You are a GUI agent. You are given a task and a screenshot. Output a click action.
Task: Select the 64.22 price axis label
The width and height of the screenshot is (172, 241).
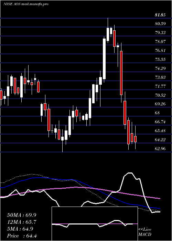point(160,140)
